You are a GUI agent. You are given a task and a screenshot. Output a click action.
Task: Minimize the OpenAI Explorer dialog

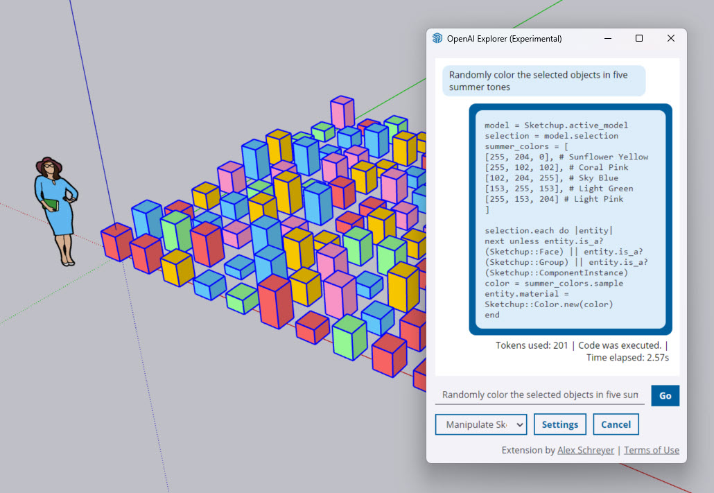(x=607, y=39)
